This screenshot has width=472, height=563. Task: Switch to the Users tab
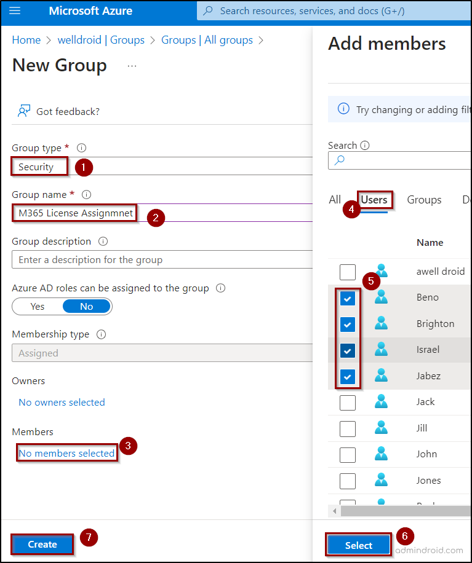click(x=374, y=200)
